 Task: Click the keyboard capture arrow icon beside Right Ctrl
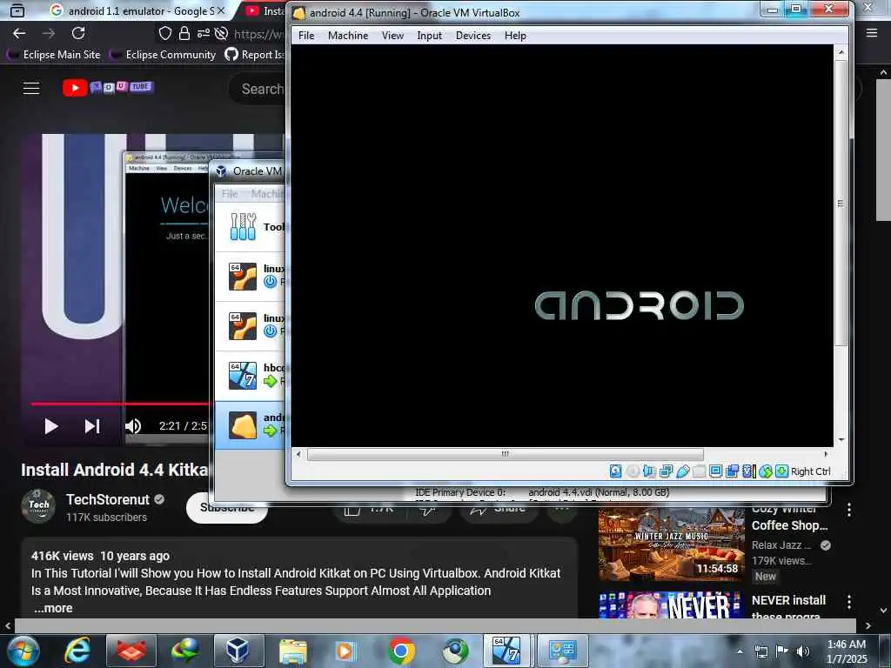coord(782,471)
